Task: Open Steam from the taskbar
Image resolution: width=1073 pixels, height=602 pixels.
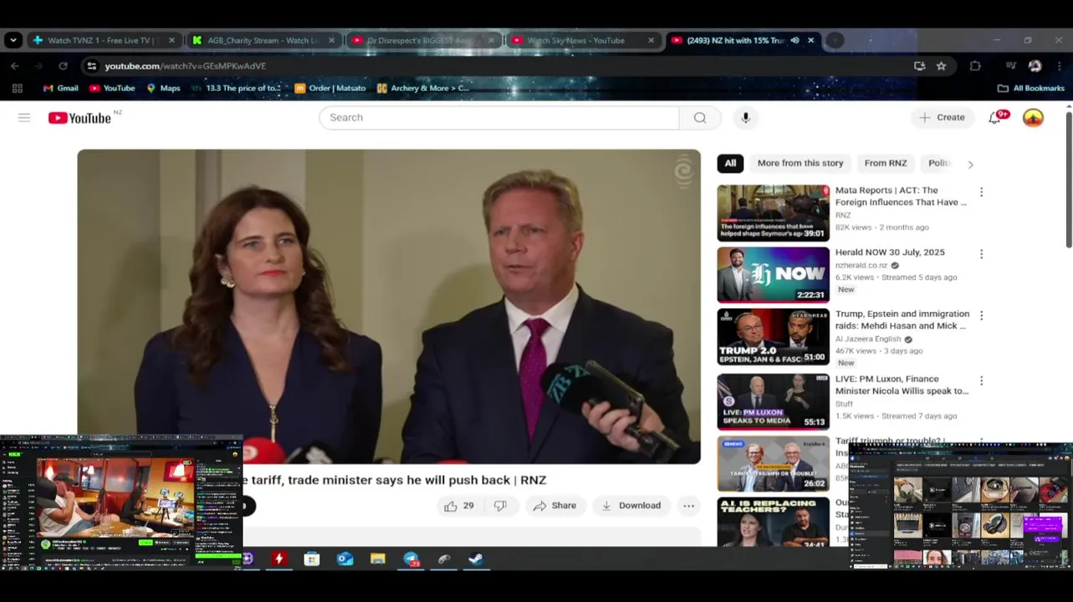Action: (x=476, y=559)
